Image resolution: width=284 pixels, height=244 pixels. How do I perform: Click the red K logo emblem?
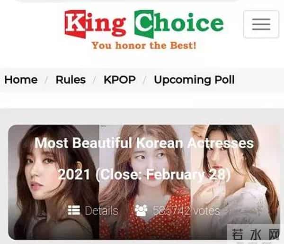pos(75,24)
